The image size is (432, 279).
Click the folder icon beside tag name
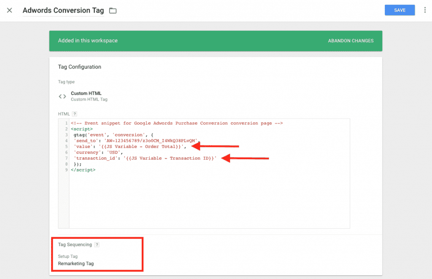tap(113, 11)
